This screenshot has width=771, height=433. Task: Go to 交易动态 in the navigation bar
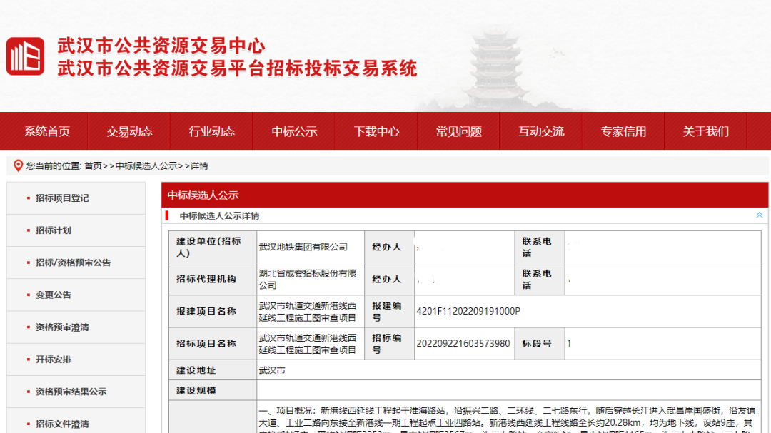click(129, 131)
